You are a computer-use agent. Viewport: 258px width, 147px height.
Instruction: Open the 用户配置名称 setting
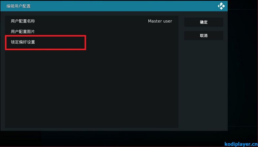(x=92, y=21)
